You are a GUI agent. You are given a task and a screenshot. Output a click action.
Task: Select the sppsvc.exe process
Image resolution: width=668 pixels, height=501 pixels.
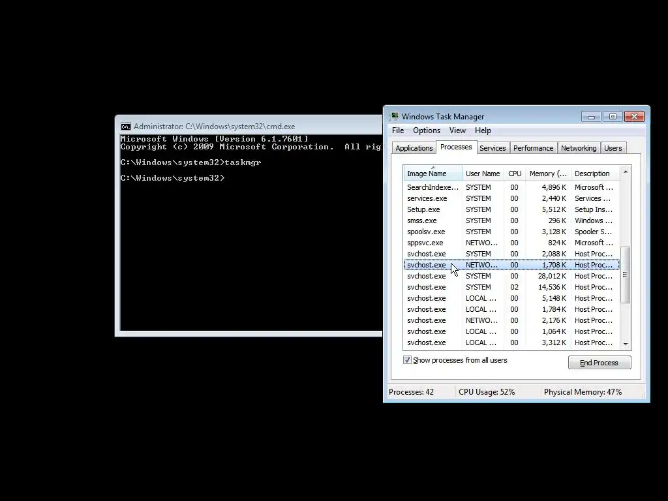511,243
